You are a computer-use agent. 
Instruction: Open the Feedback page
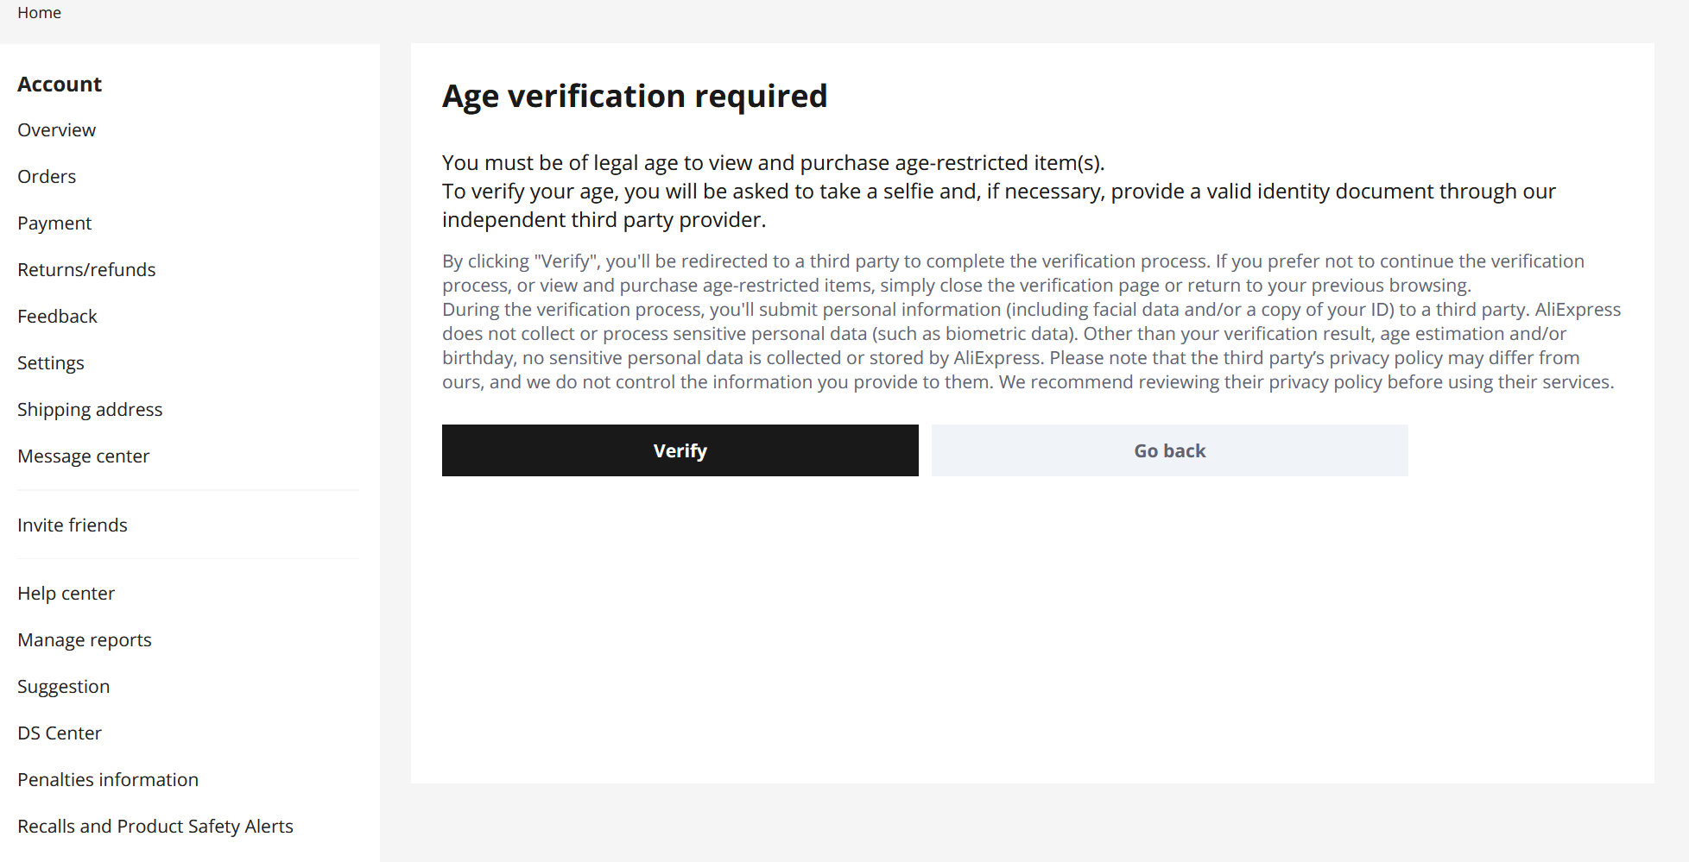click(x=57, y=317)
